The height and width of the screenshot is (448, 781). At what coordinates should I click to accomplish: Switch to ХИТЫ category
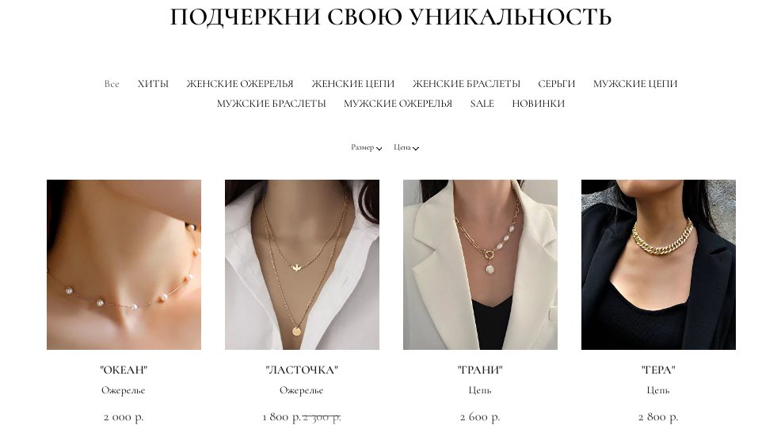pos(153,84)
